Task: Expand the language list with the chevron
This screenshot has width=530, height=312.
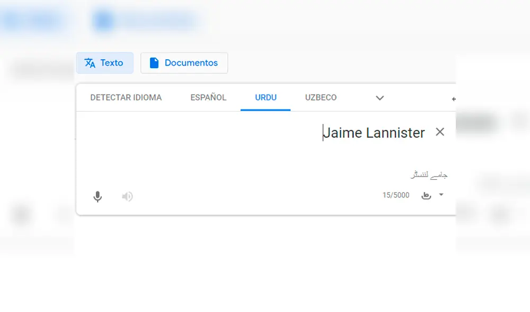Action: tap(380, 98)
